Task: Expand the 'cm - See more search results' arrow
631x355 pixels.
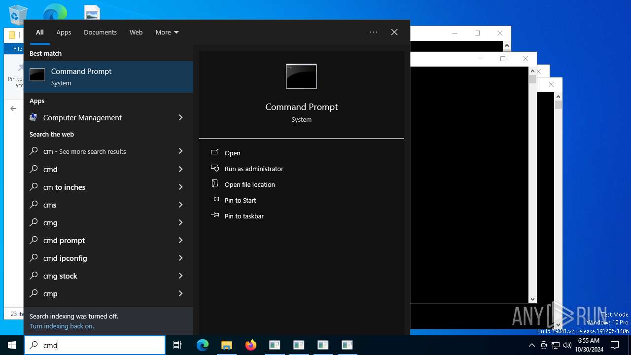Action: [x=180, y=151]
